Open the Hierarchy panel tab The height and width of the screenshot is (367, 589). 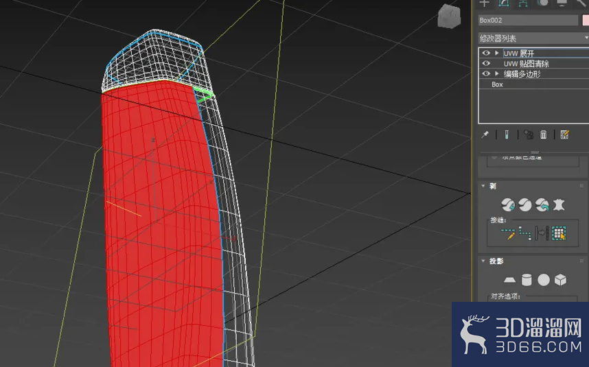coord(523,3)
